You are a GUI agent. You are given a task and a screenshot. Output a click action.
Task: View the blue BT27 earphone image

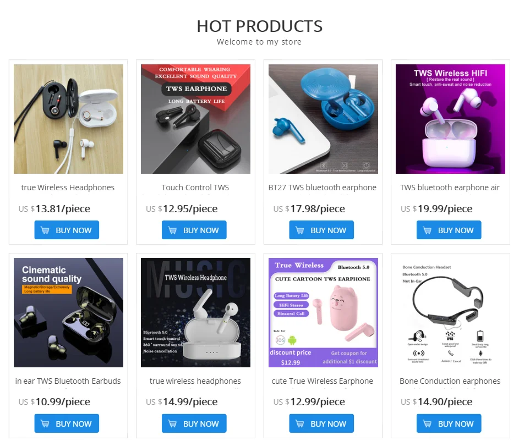[323, 119]
